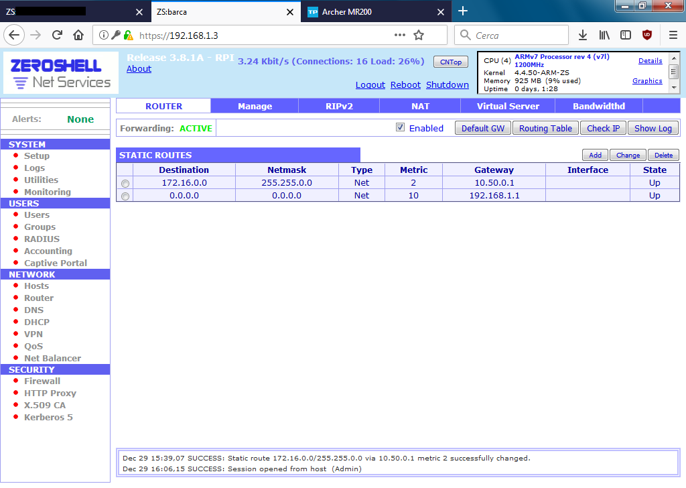Go to browser home page icon
The image size is (686, 488).
78,35
